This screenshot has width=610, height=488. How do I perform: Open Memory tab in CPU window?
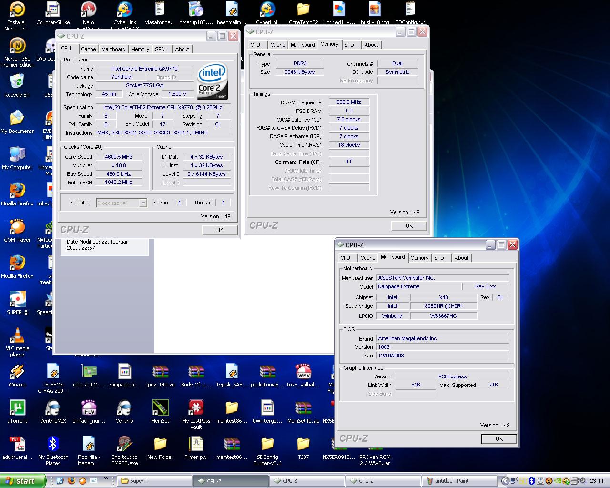point(140,49)
